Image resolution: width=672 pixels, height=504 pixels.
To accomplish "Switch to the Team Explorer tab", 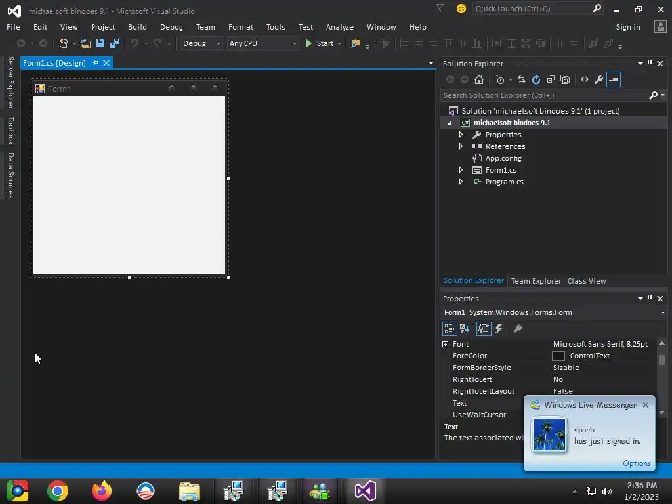I will click(535, 281).
